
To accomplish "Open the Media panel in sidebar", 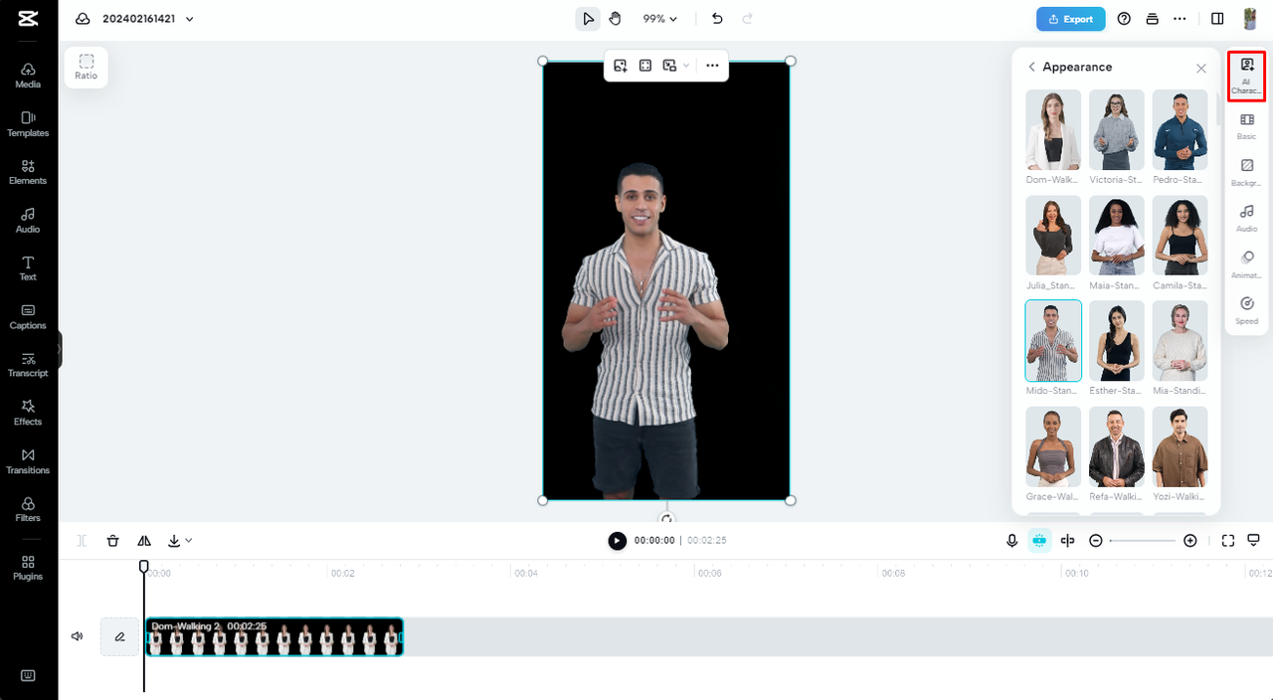I will 28,75.
